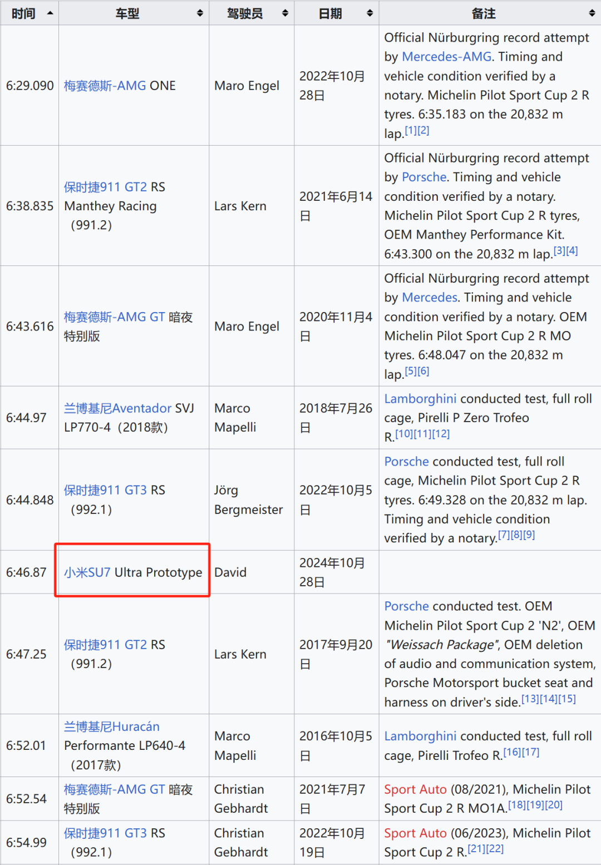Open citation [14] reference
Viewport: 601px width, 865px height.
549,699
